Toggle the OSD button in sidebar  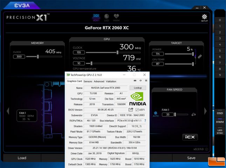[x=220, y=113]
